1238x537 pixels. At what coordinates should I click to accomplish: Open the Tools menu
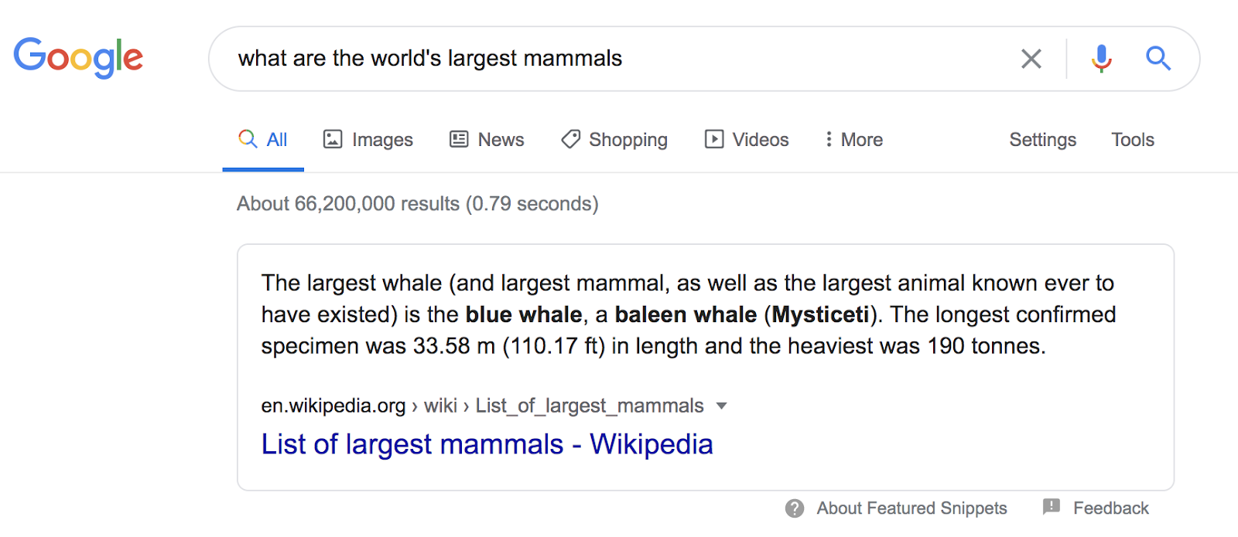pos(1132,140)
